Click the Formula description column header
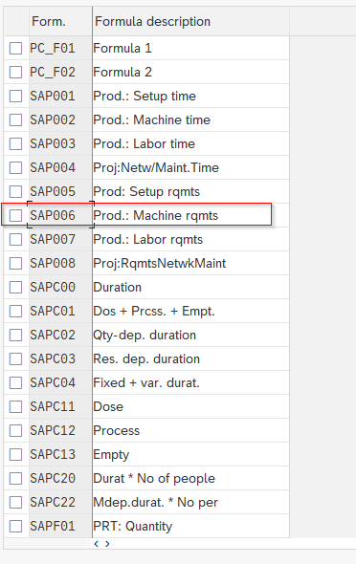The width and height of the screenshot is (356, 564). point(190,21)
